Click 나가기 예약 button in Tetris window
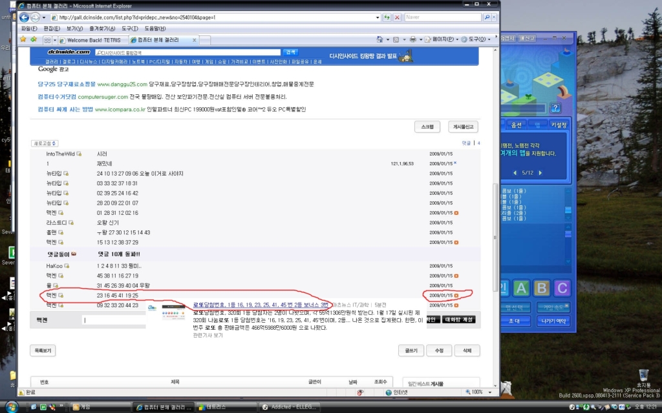Viewport: 662px width, 413px height. tap(553, 321)
